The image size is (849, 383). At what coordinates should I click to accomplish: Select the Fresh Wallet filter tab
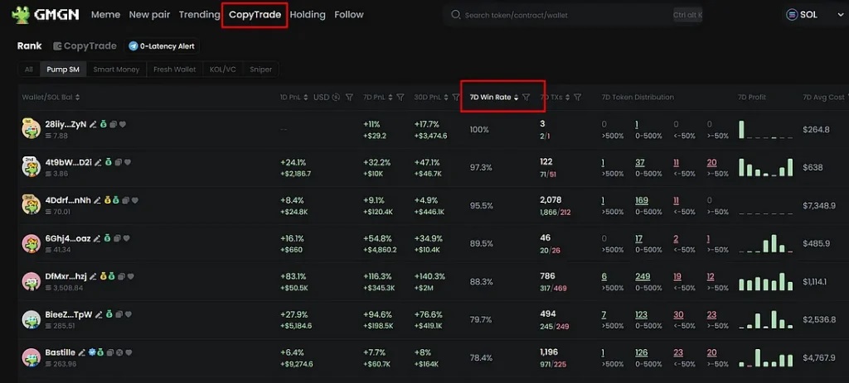174,69
